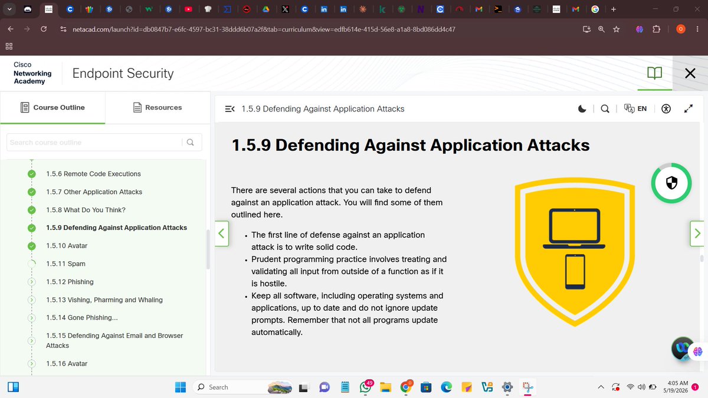This screenshot has height=398, width=708.
Task: Switch to the X (Twitter) tab
Action: click(285, 9)
